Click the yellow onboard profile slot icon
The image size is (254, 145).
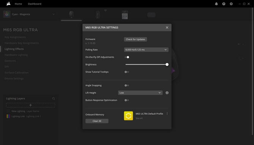click(x=129, y=116)
